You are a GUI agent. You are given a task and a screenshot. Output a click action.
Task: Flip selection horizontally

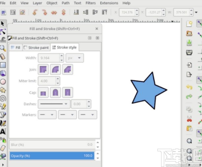[54, 13]
